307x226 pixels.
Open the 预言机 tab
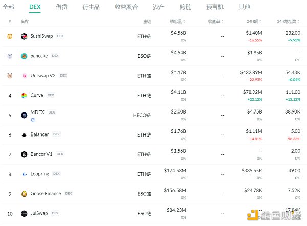click(215, 7)
